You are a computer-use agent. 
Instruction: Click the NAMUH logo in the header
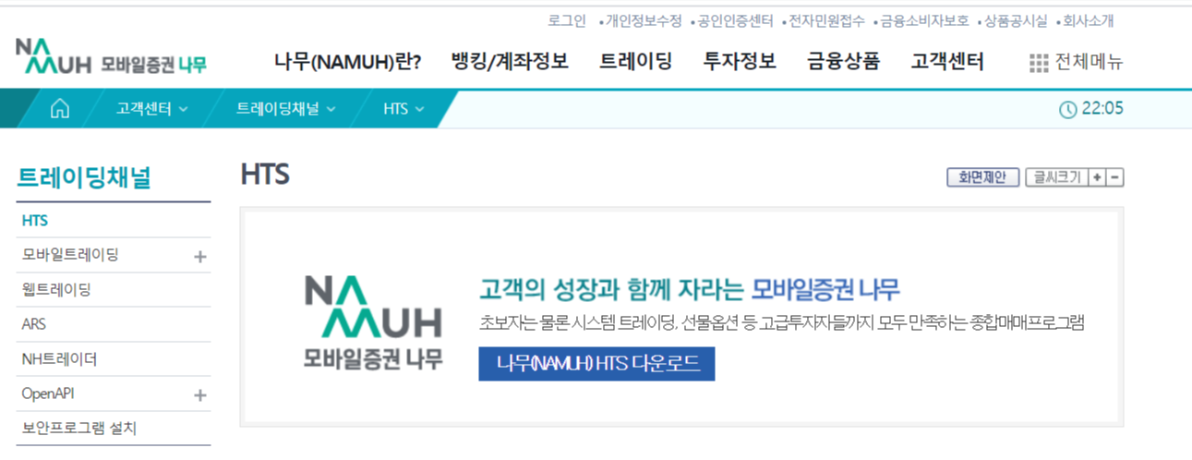111,57
